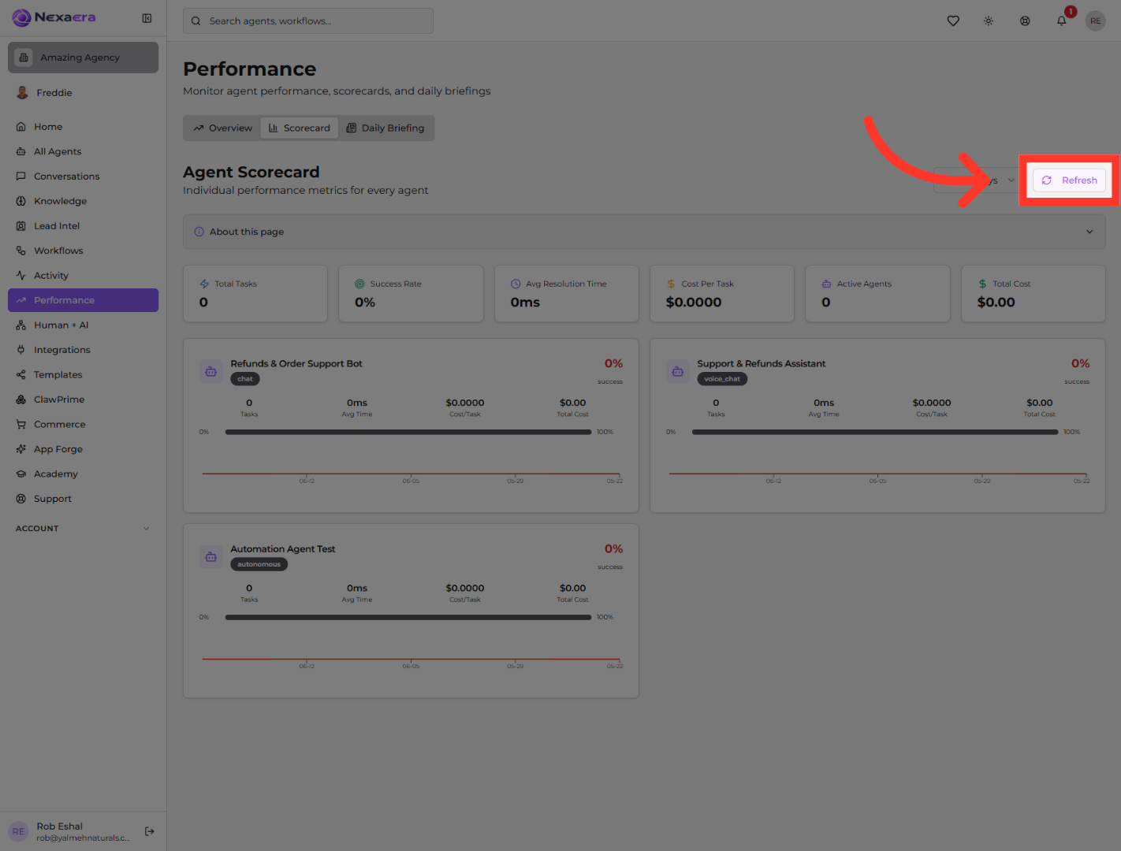Viewport: 1121px width, 851px height.
Task: Open Knowledge via the brain icon
Action: pos(21,201)
